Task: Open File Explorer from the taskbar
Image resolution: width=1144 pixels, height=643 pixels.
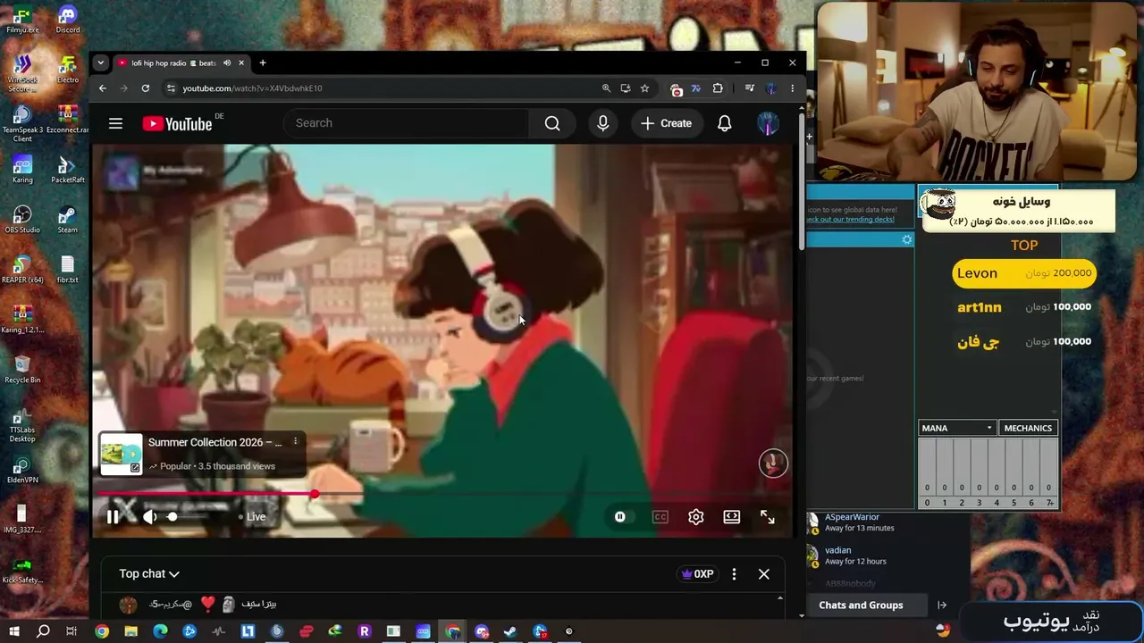Action: pyautogui.click(x=130, y=631)
